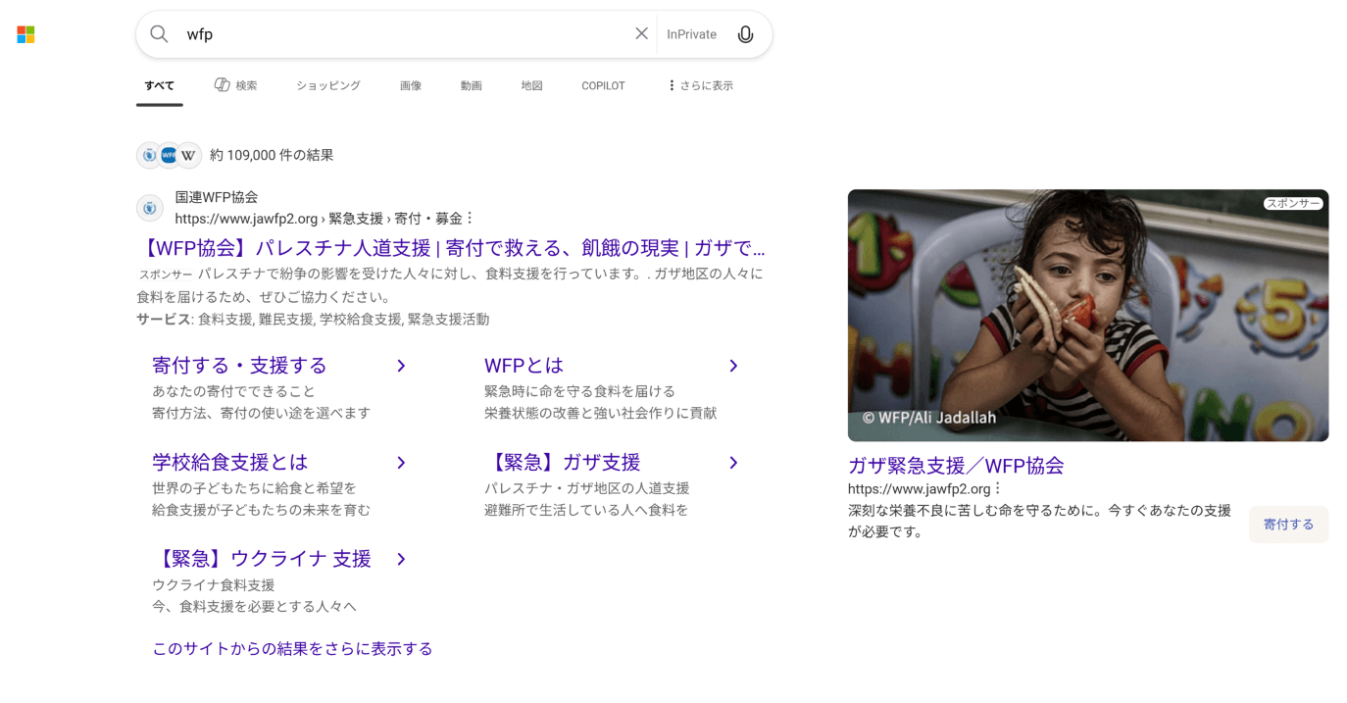Click the InPrivate label in search box
The image size is (1347, 703).
click(x=691, y=34)
